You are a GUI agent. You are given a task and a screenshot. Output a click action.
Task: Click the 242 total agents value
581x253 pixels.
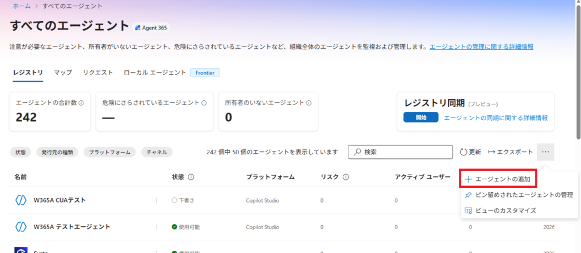pyautogui.click(x=26, y=117)
